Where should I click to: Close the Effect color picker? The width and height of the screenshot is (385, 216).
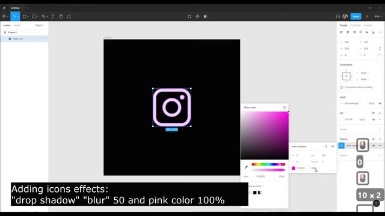point(285,107)
